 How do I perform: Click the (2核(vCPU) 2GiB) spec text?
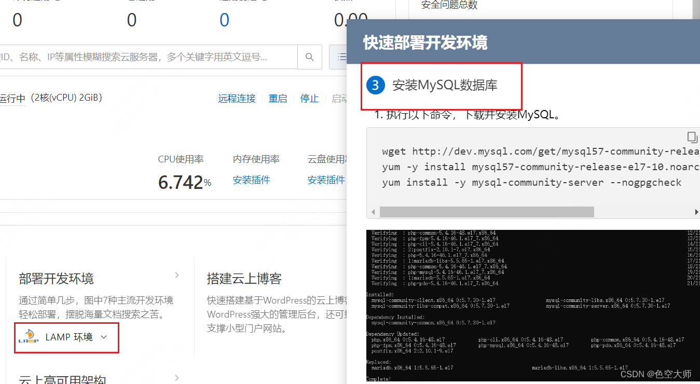(65, 98)
